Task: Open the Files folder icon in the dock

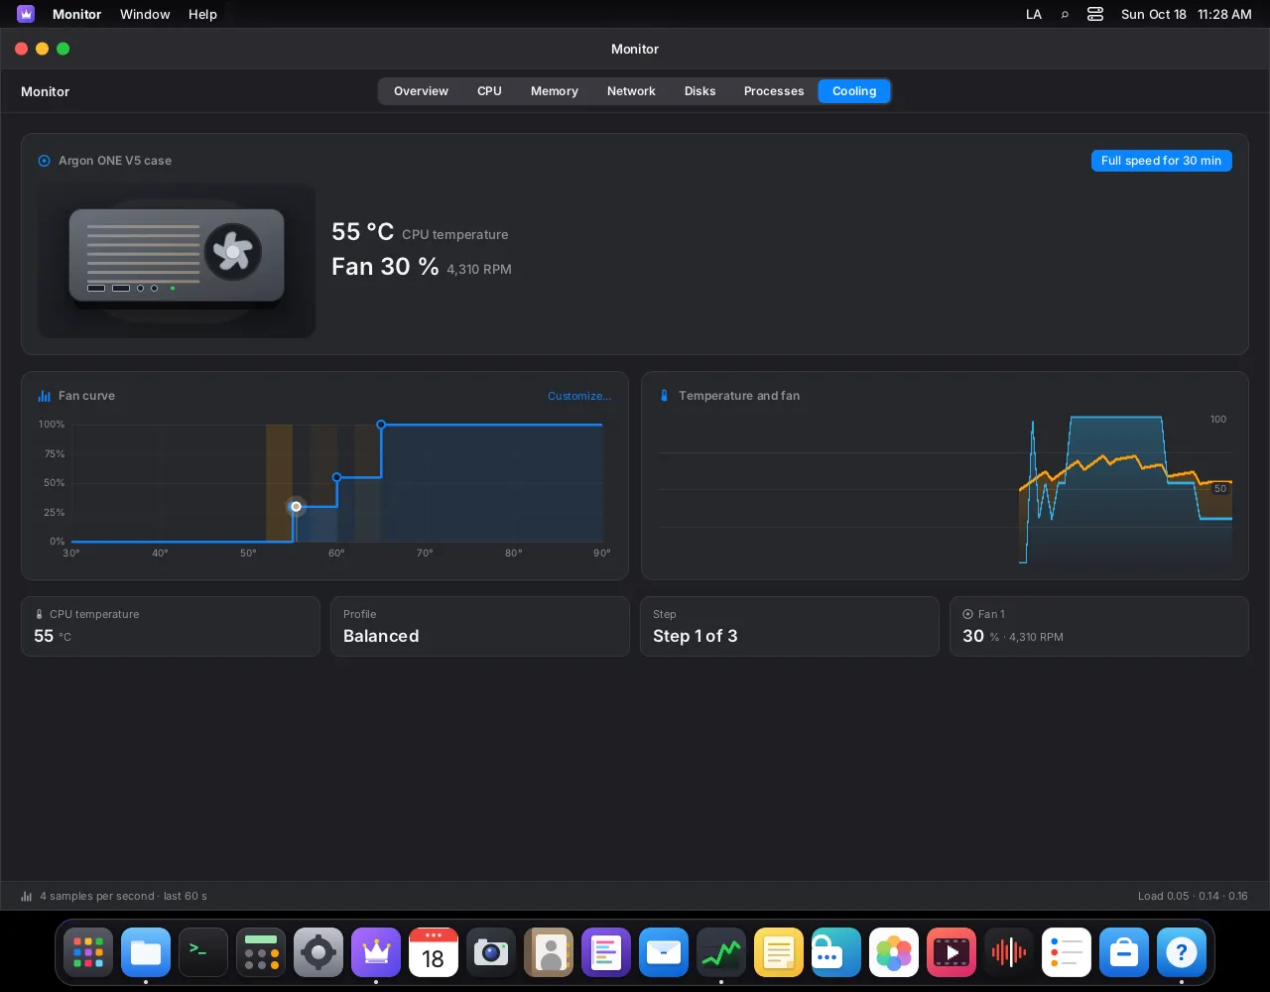Action: point(146,953)
